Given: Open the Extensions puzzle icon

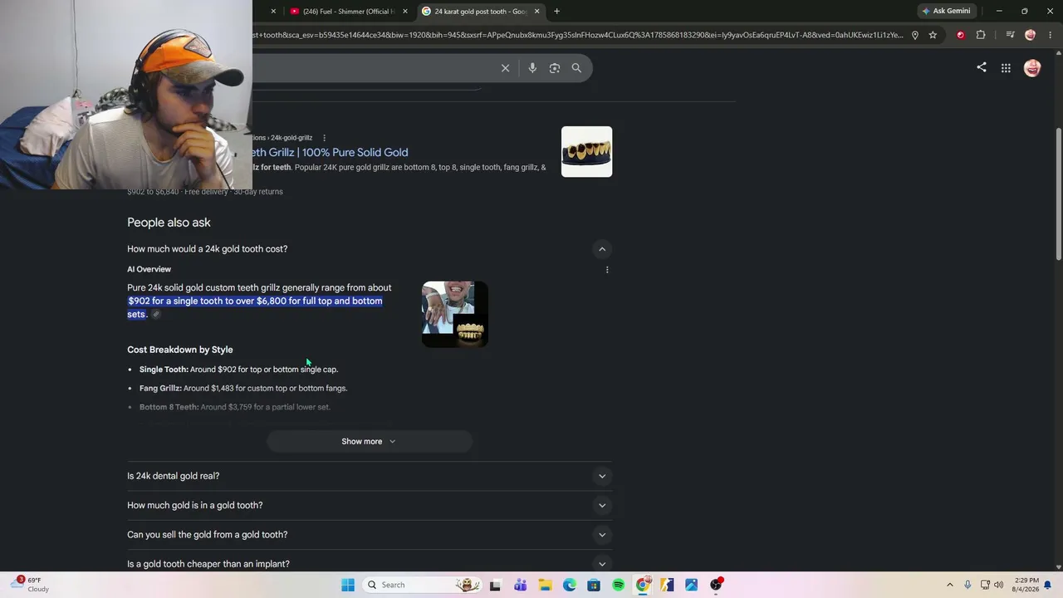Looking at the screenshot, I should pyautogui.click(x=981, y=35).
